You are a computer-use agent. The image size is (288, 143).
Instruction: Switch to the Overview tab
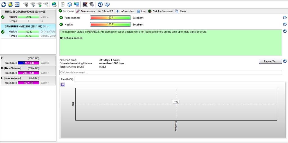coord(66,11)
